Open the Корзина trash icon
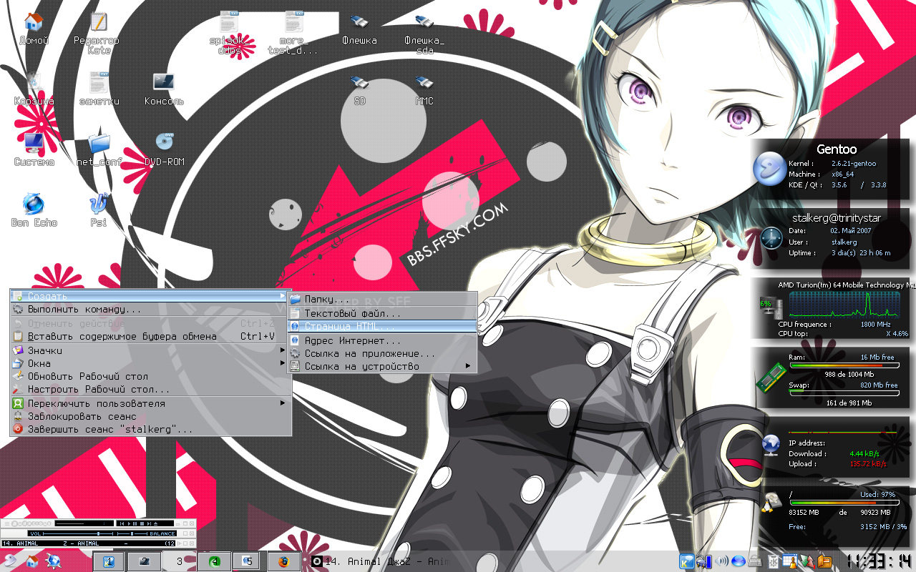 34,89
